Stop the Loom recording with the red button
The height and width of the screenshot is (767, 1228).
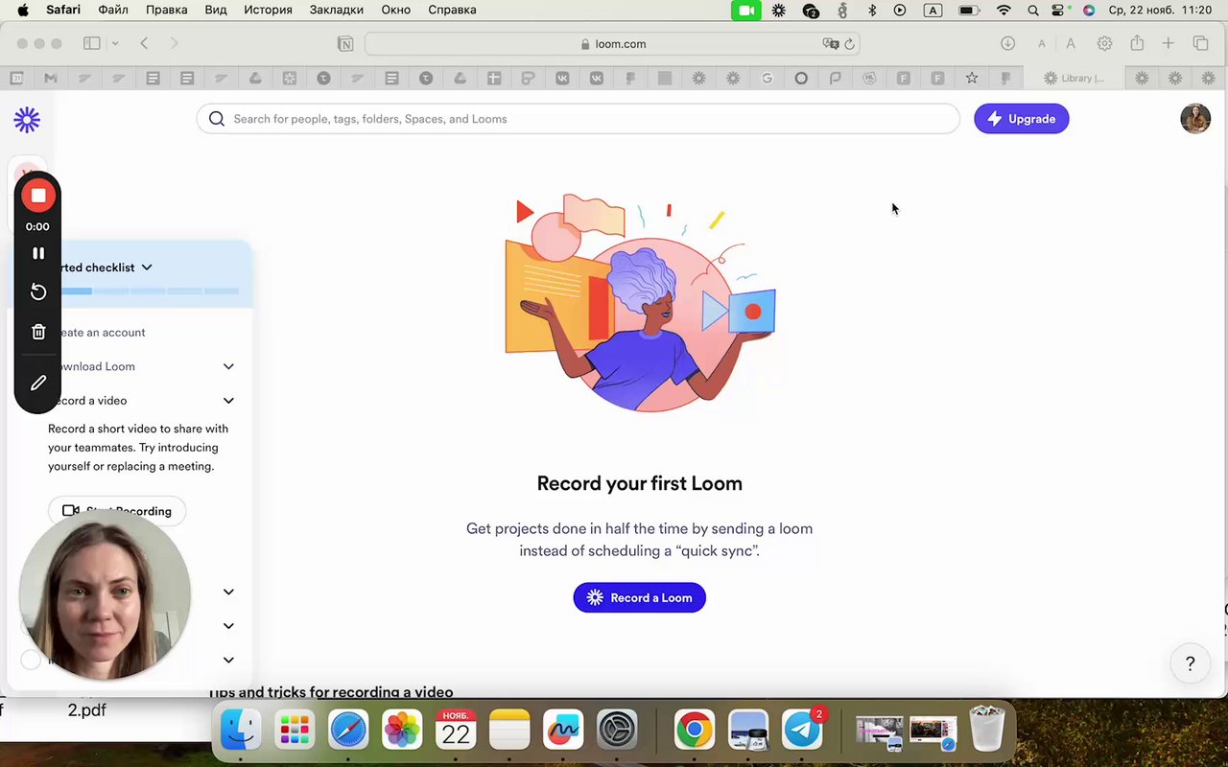38,196
